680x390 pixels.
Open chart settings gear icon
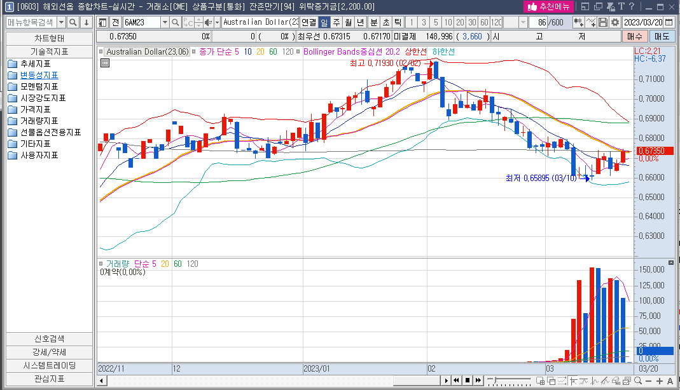point(614,22)
